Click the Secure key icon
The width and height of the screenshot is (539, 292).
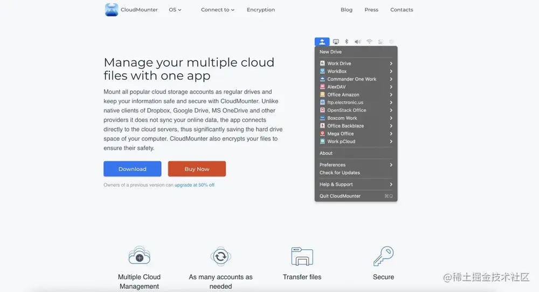pyautogui.click(x=384, y=256)
